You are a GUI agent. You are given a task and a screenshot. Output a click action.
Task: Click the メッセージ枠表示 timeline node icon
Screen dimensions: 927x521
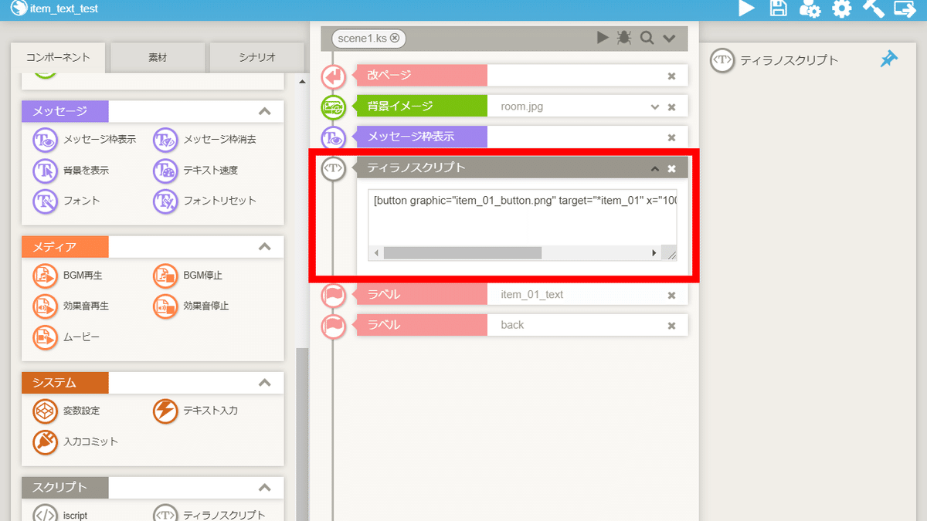[x=334, y=138]
